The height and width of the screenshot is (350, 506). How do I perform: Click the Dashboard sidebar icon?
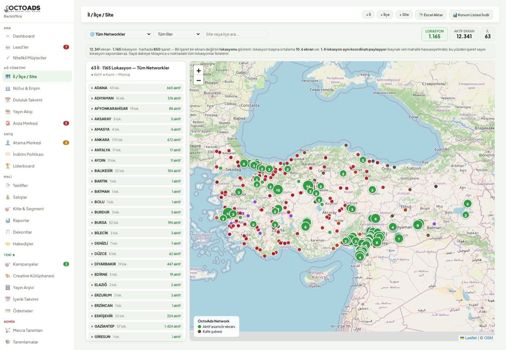(8, 36)
